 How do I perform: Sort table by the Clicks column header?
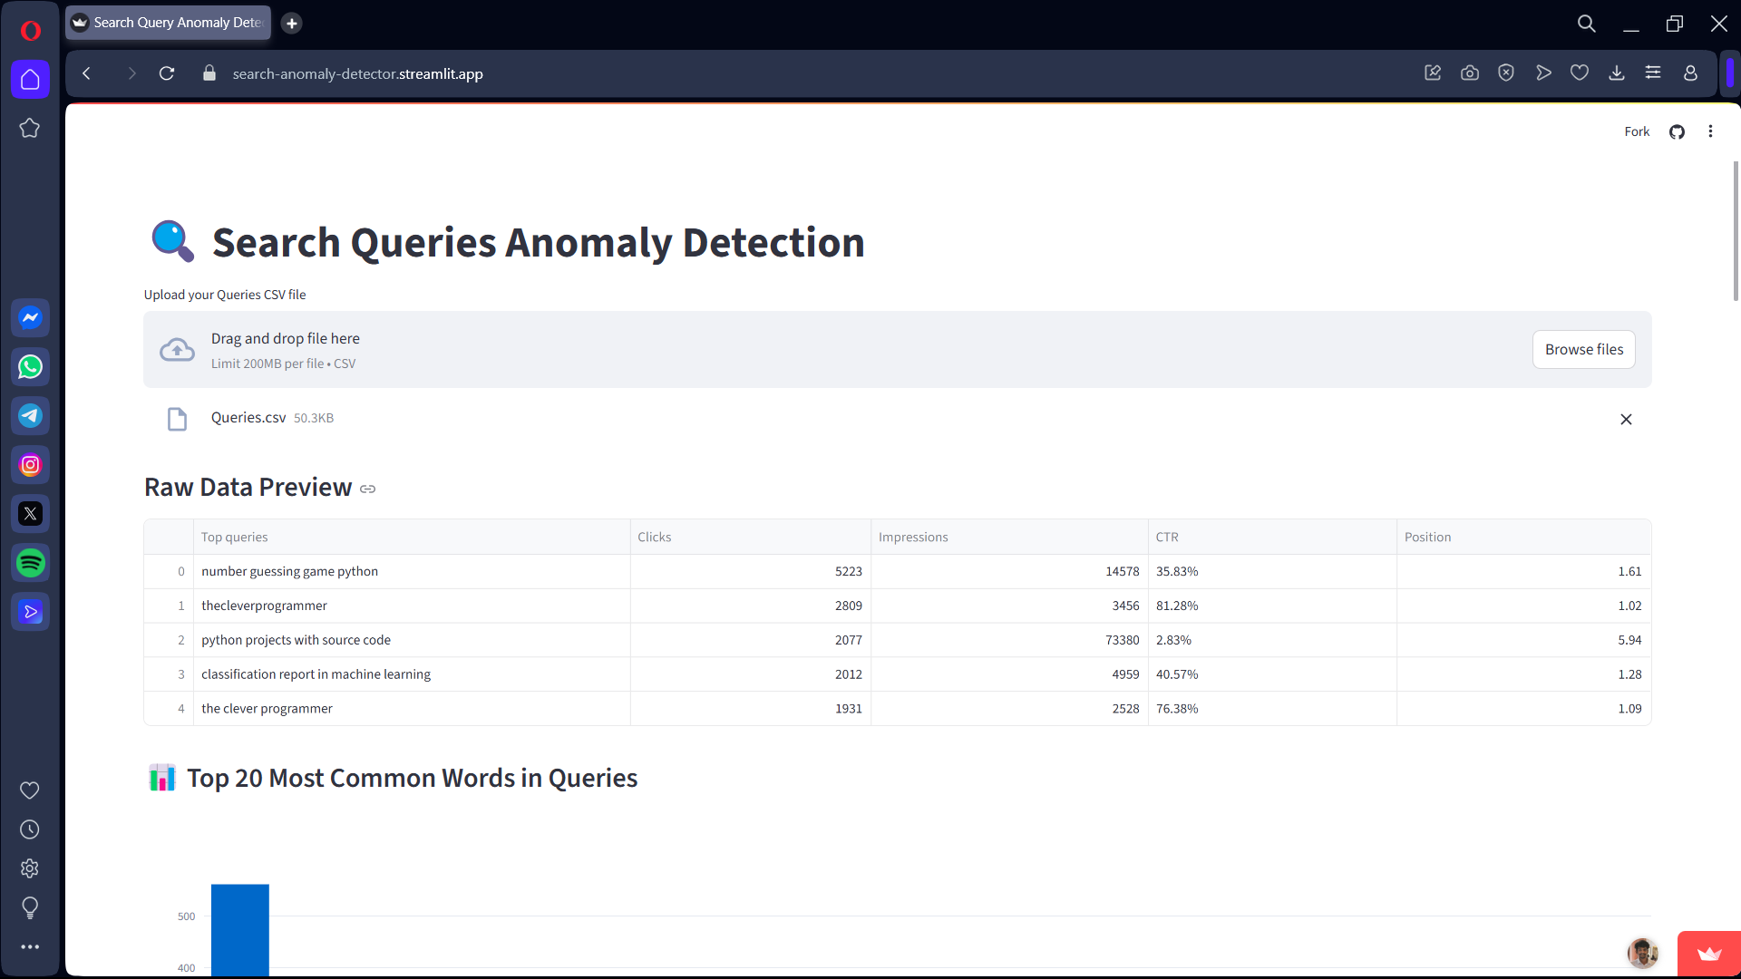click(655, 538)
